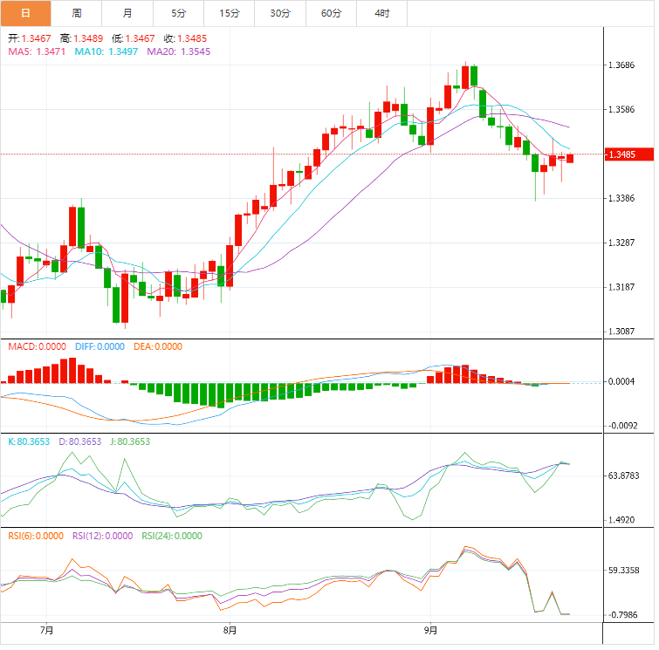Click the MA5 indicator label
659x650 pixels.
tap(37, 52)
